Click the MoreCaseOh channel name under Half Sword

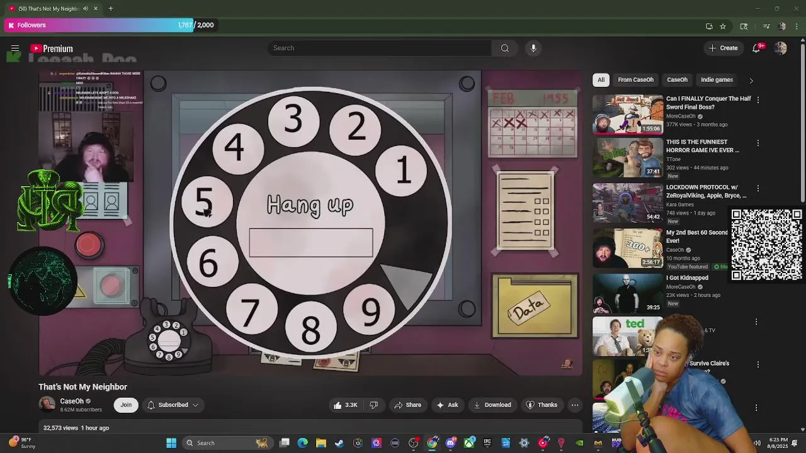tap(681, 116)
